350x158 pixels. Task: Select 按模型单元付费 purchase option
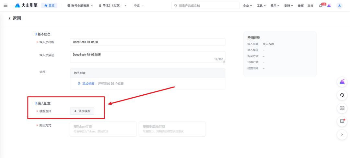(172, 129)
